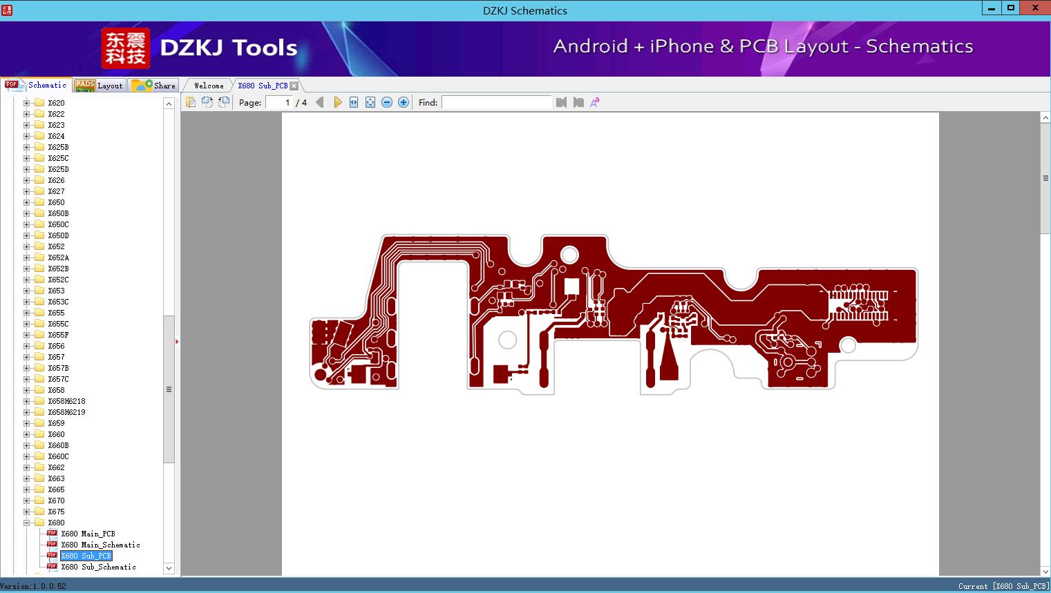The height and width of the screenshot is (593, 1051).
Task: Click the fit width icon
Action: point(354,102)
